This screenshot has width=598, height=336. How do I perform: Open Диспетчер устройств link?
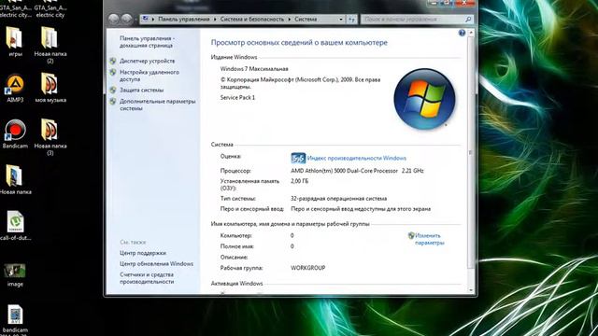tap(148, 61)
